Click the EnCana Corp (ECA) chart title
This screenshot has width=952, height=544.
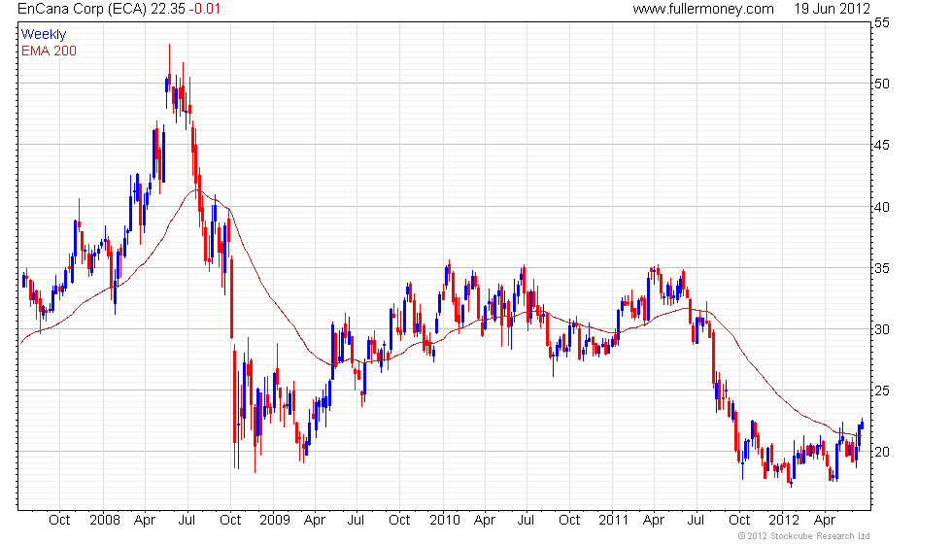click(83, 9)
